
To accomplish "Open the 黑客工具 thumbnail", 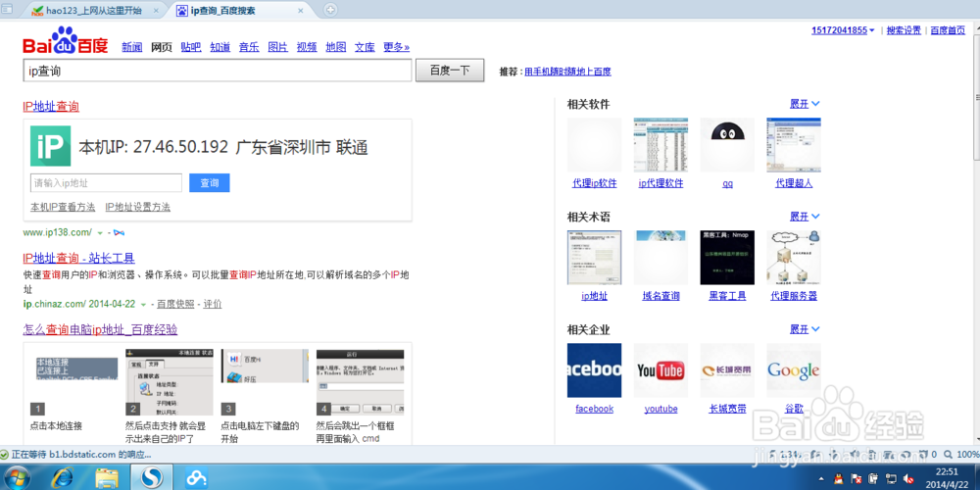I will point(727,258).
